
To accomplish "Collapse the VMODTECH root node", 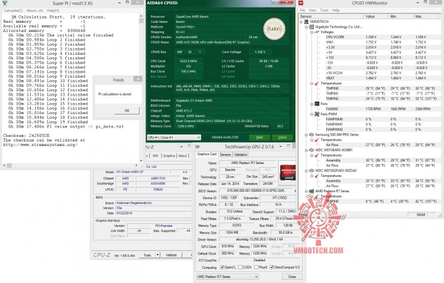I will pyautogui.click(x=301, y=22).
